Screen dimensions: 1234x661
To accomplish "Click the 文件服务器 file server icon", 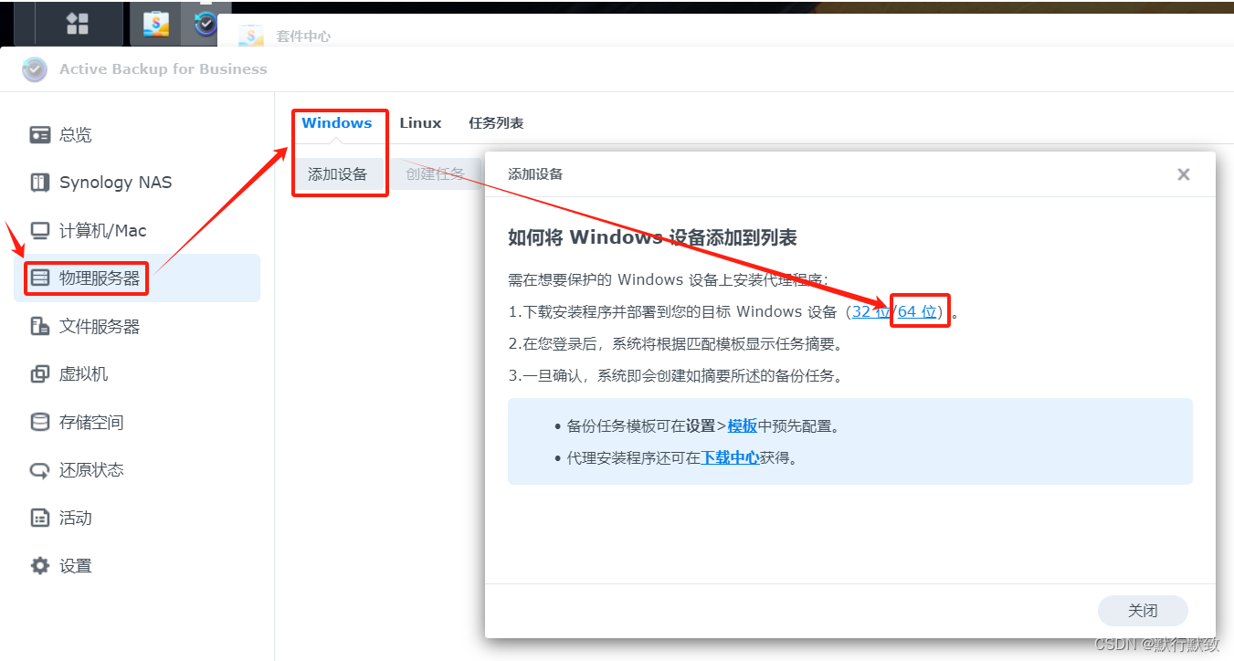I will coord(40,326).
